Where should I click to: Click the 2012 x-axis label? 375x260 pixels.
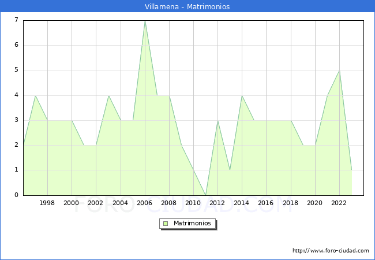coord(217,203)
